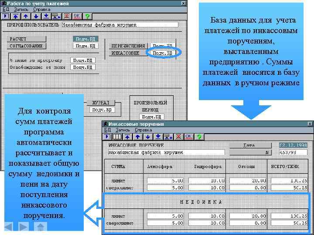The width and height of the screenshot is (314, 235).
Task: Click НЕДОИМКА лимит Гидросфера field
Action: pos(207,216)
